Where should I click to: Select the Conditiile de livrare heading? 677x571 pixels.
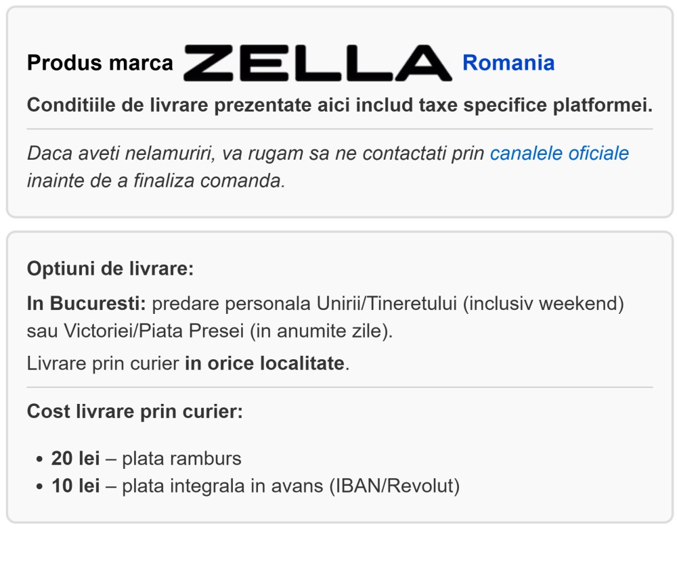pos(340,105)
